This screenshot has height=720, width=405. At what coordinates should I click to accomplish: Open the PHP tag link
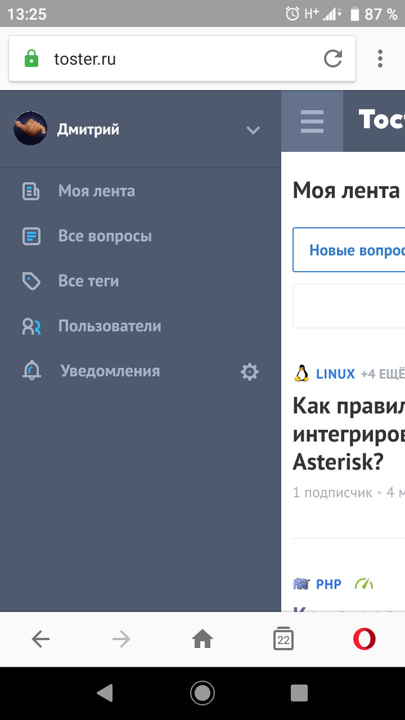[x=328, y=584]
